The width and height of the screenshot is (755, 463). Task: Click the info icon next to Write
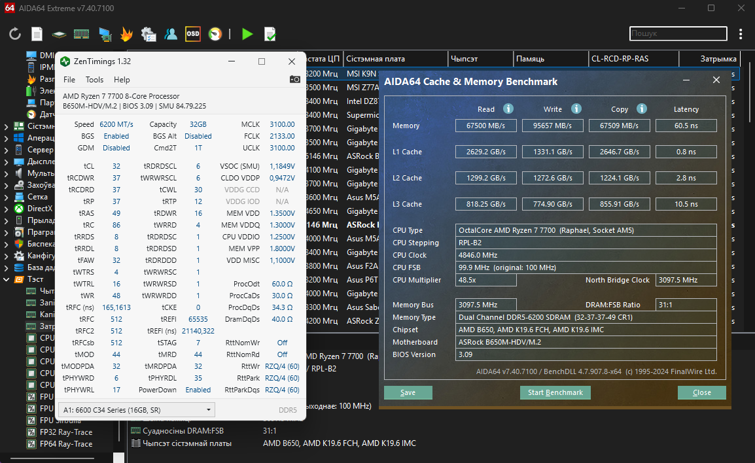pyautogui.click(x=576, y=109)
